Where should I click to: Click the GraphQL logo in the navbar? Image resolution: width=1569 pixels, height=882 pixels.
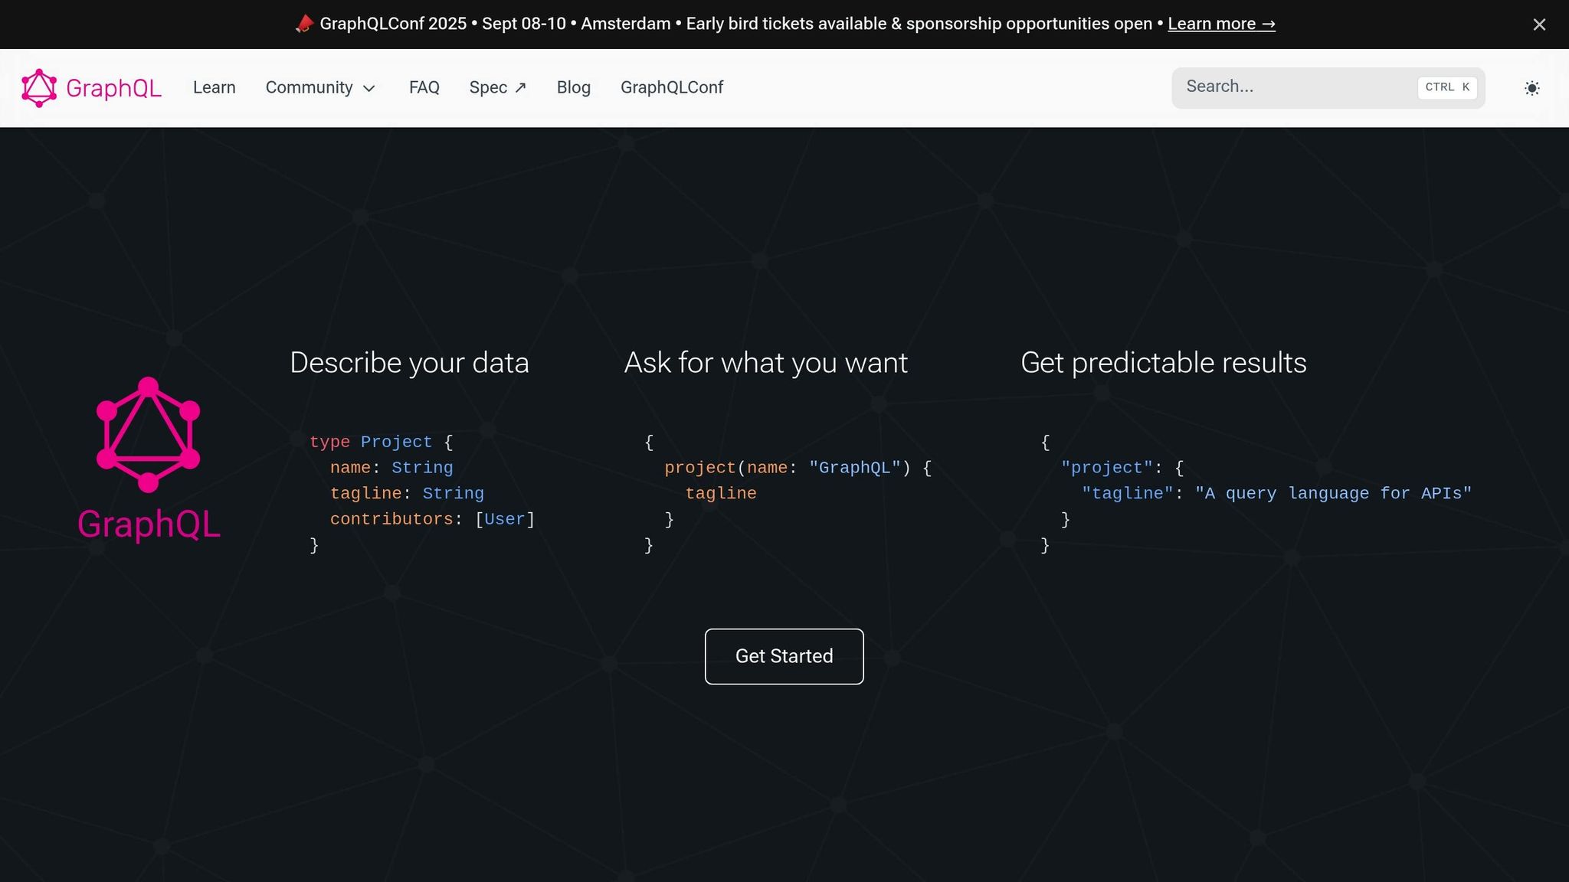coord(91,88)
